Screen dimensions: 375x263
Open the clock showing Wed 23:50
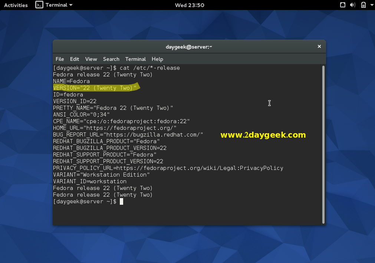pyautogui.click(x=190, y=5)
